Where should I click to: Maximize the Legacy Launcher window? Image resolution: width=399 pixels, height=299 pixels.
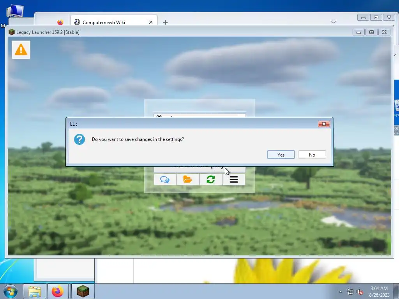pos(371,32)
